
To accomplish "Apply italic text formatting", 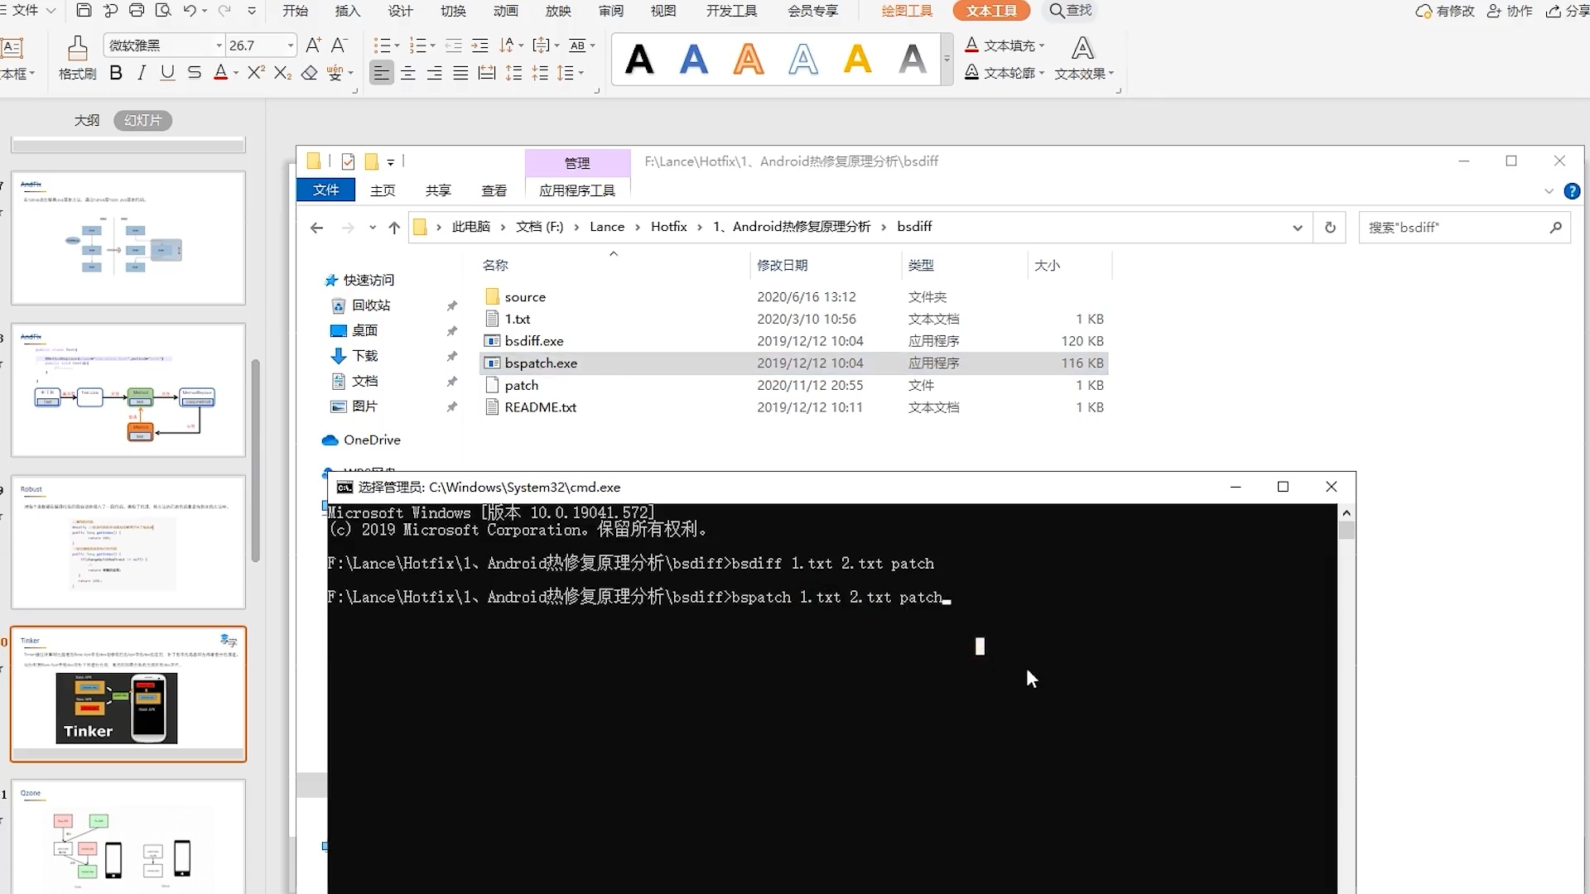I will coord(142,73).
